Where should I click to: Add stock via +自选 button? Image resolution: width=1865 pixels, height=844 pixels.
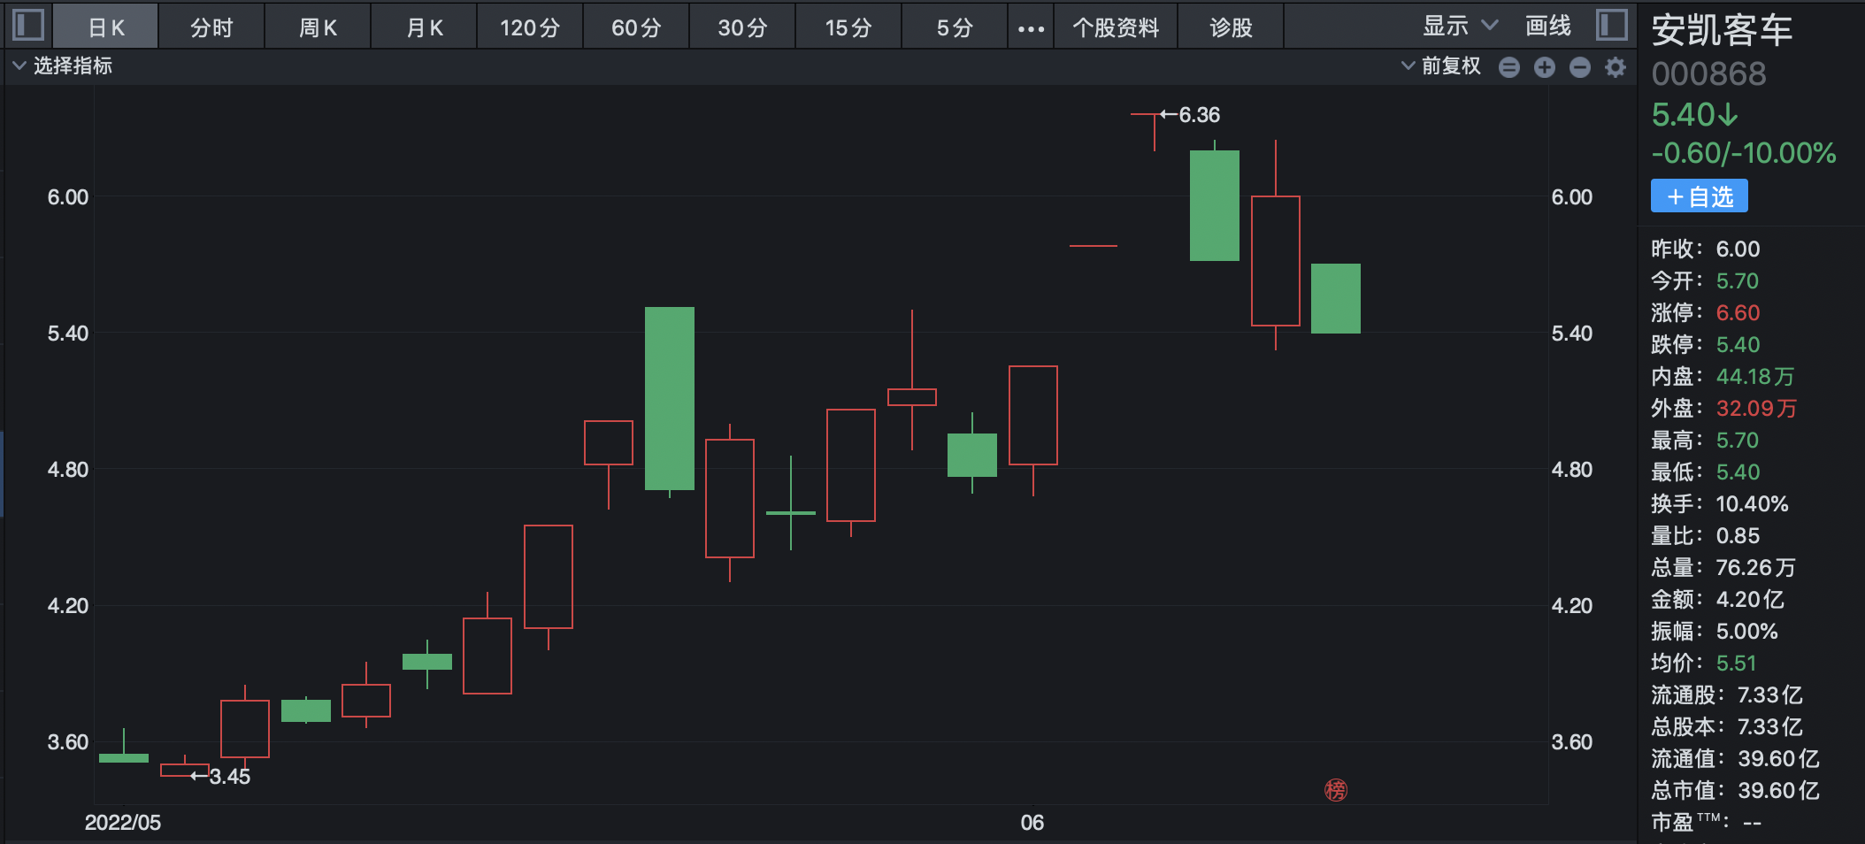click(x=1699, y=196)
